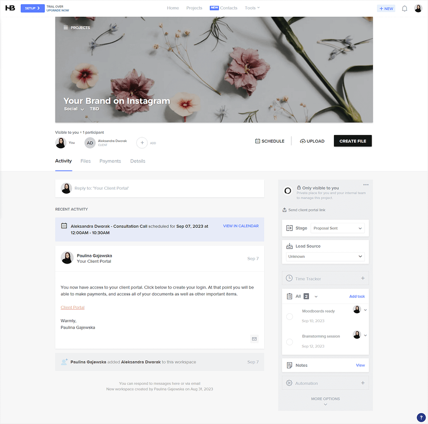Viewport: 428px width, 424px height.
Task: Click the Reply to Your Client Portal field
Action: pos(159,188)
